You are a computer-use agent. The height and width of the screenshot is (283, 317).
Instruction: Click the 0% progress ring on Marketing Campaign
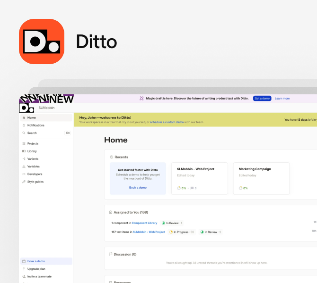240,188
